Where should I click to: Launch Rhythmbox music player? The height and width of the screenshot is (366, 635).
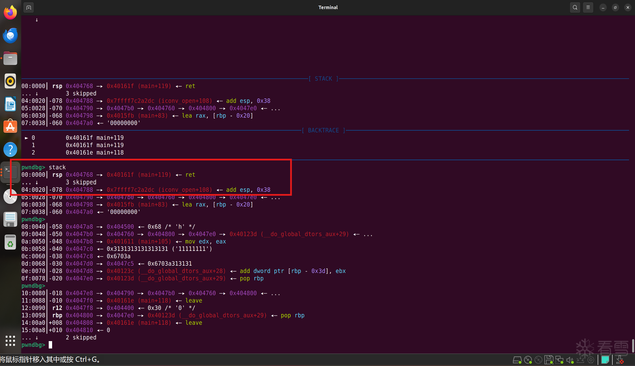pyautogui.click(x=10, y=81)
